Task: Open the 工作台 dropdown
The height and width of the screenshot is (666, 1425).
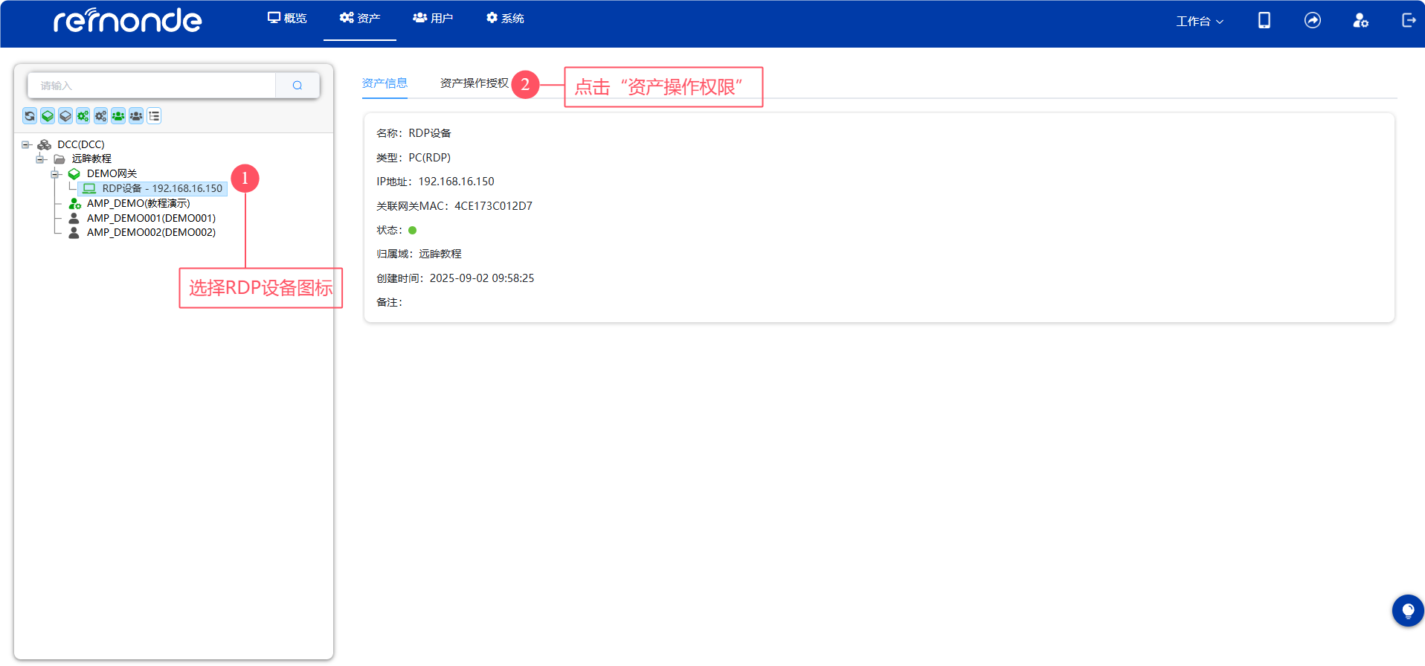Action: 1199,21
